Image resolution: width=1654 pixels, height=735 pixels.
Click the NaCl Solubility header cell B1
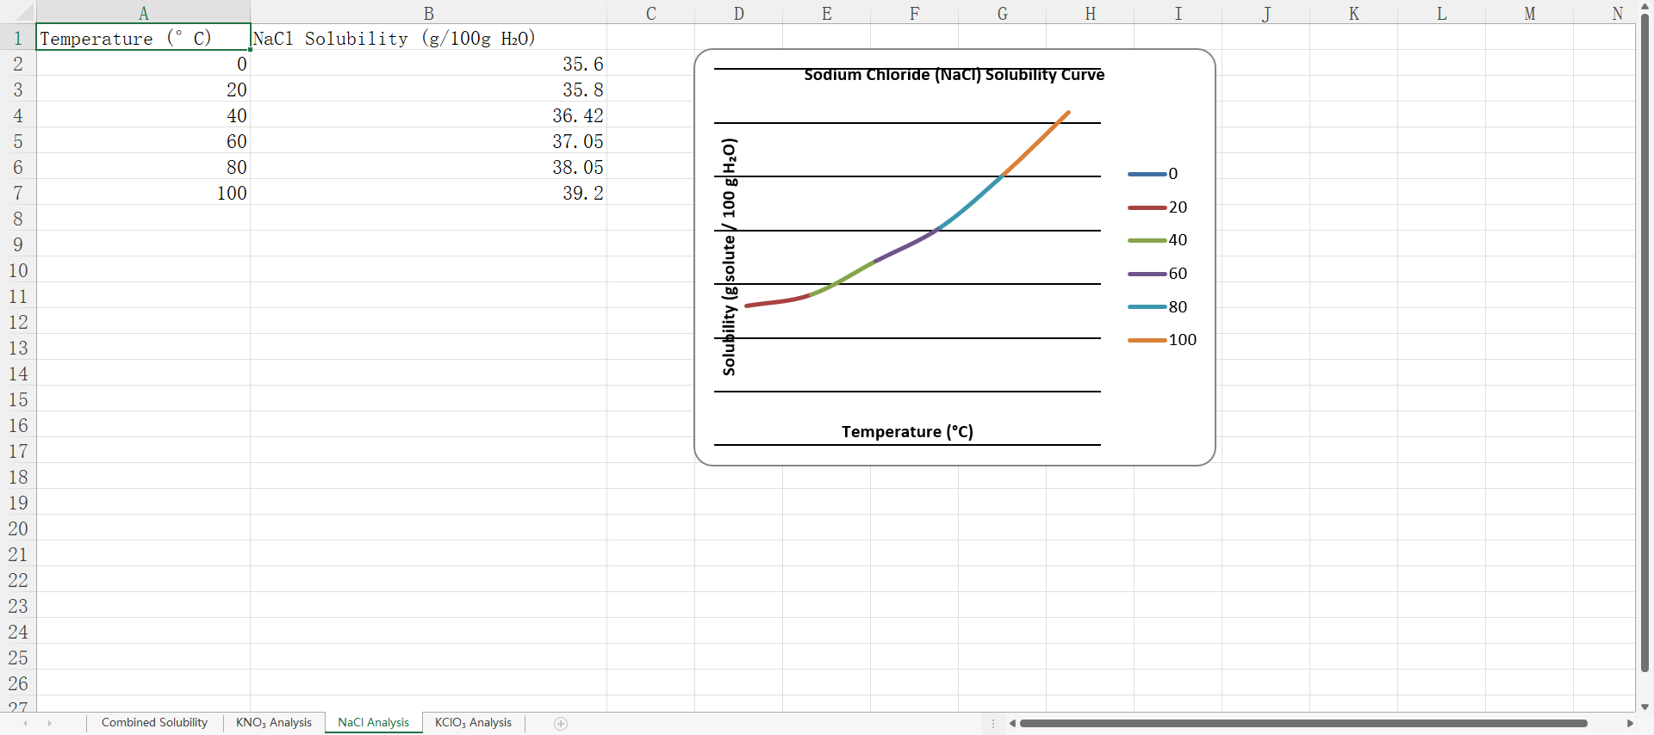coord(428,38)
